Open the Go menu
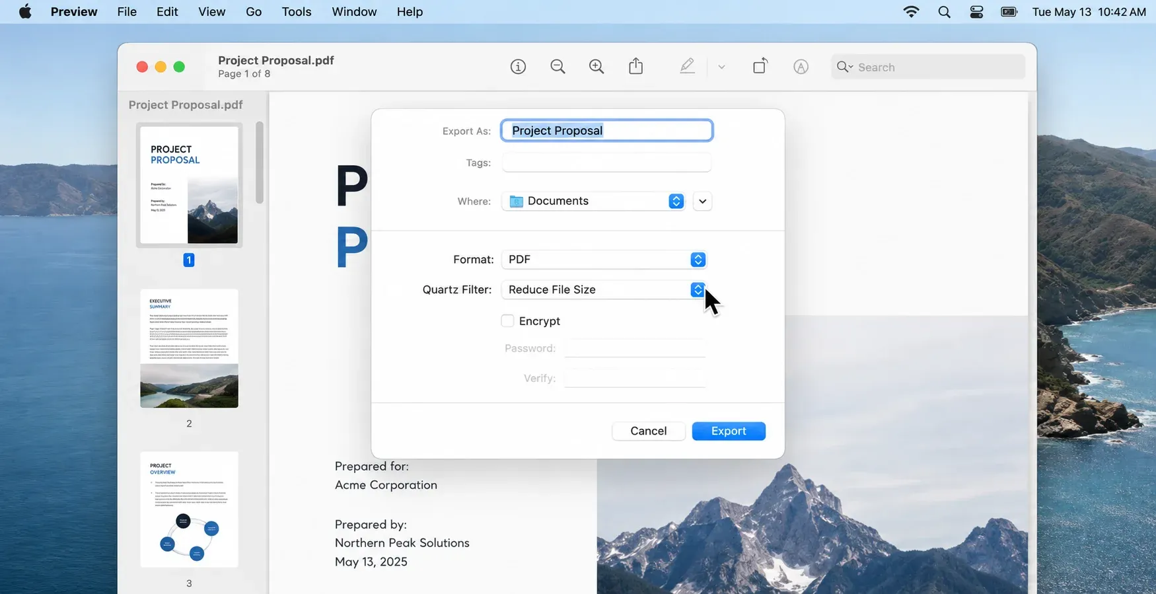Viewport: 1156px width, 594px height. coord(254,12)
